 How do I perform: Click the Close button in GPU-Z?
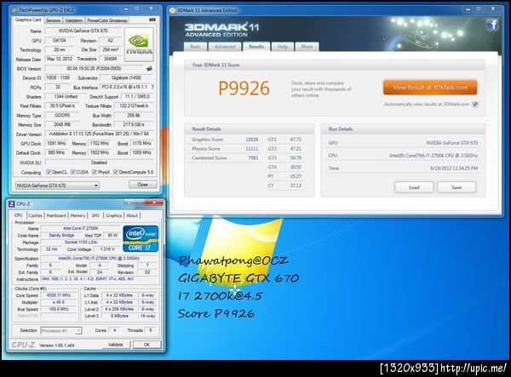(x=142, y=185)
